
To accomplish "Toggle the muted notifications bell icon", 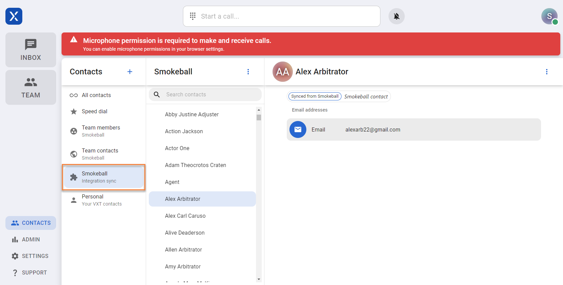I will click(x=397, y=16).
